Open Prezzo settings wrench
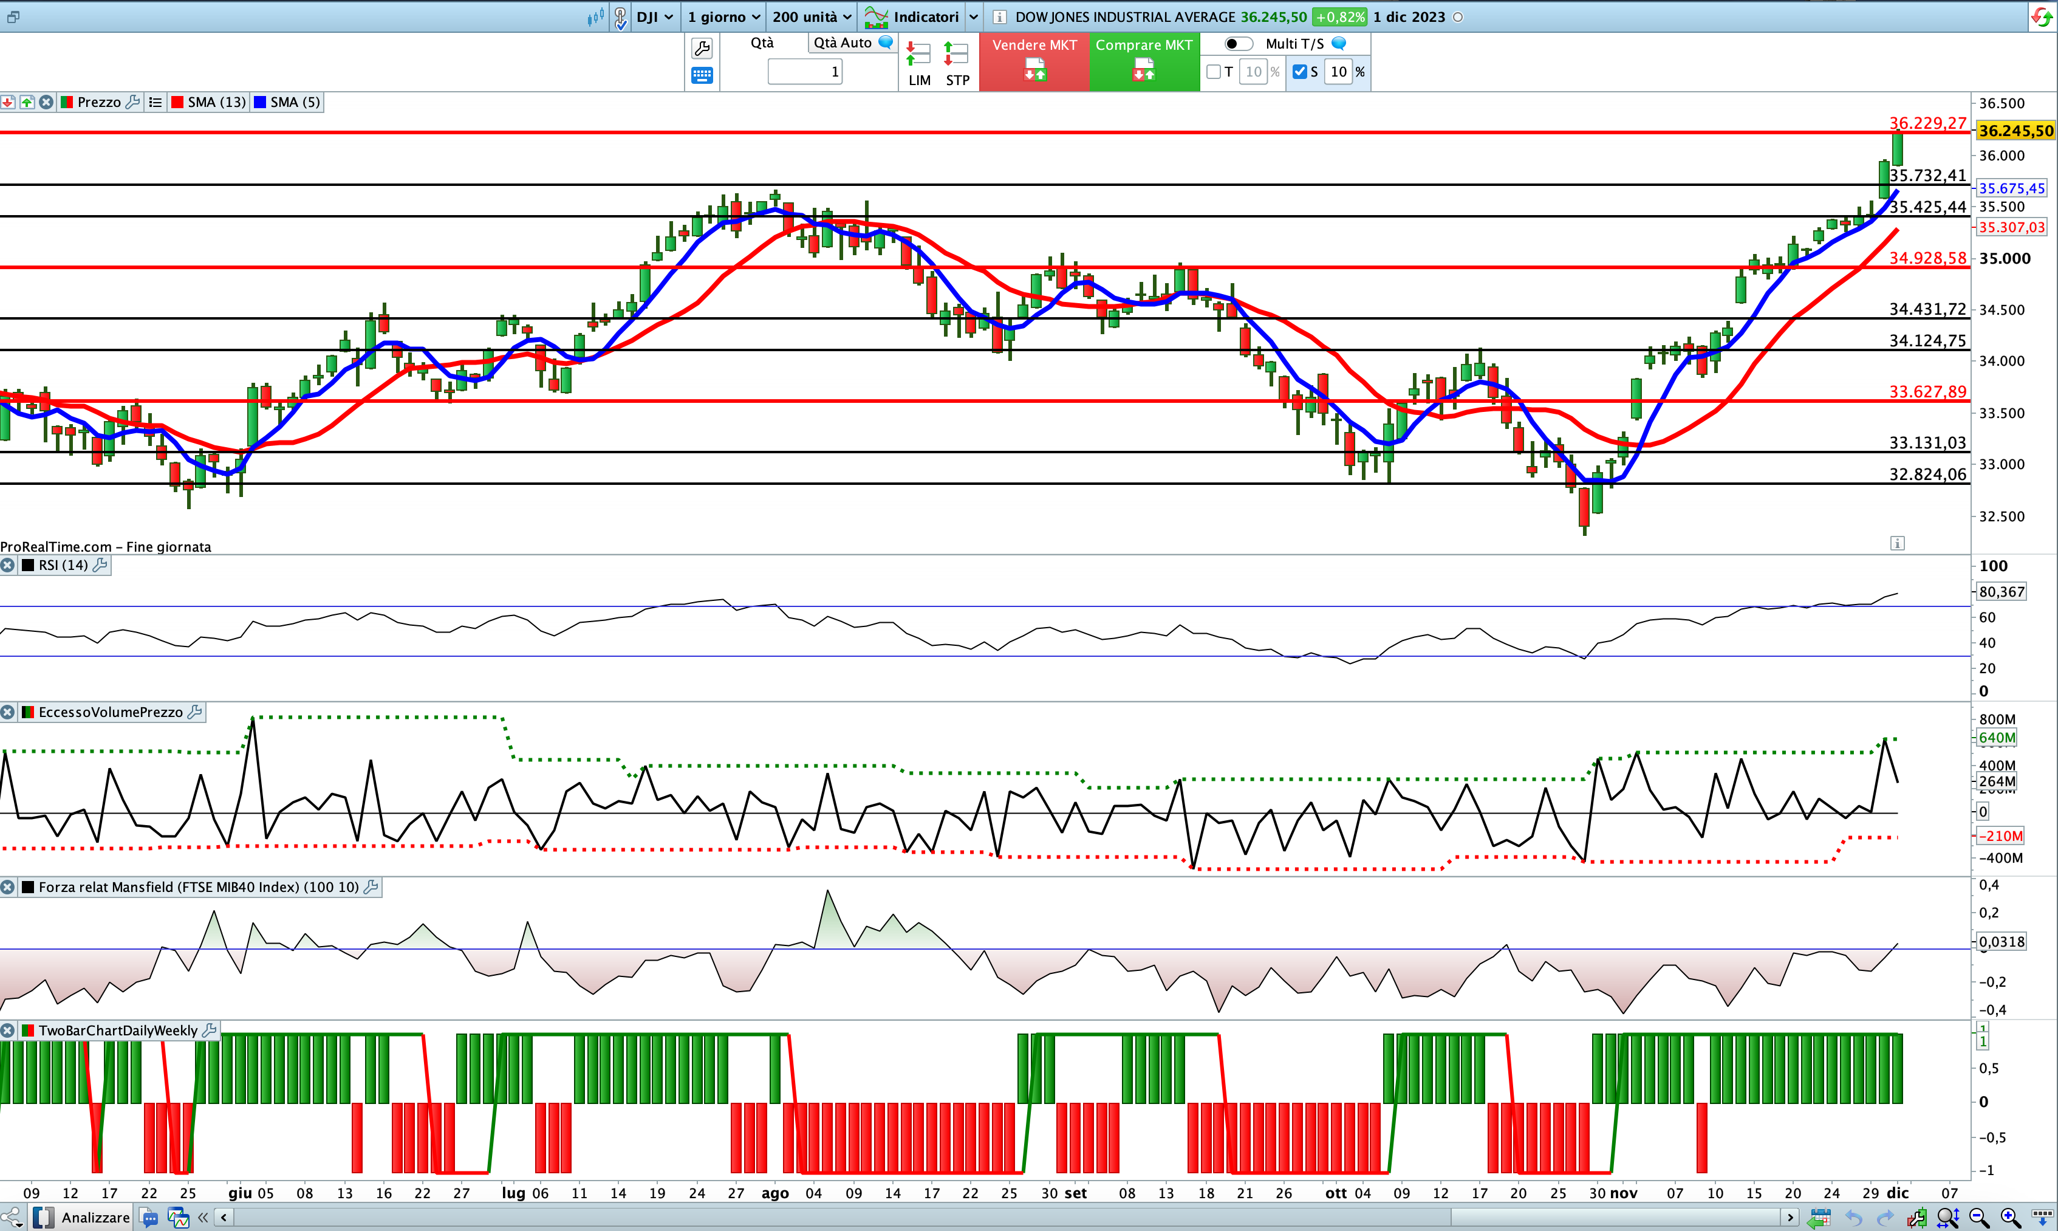Screen dimensions: 2058x1231 click(132, 102)
